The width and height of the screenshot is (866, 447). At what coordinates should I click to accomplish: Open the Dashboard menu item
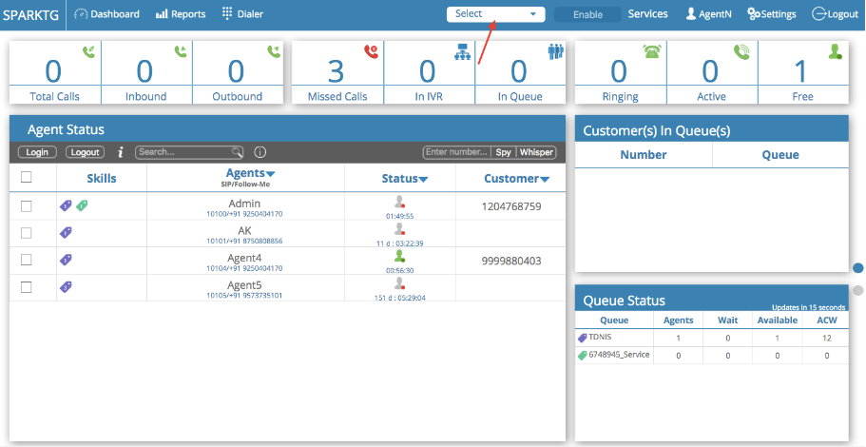(106, 14)
